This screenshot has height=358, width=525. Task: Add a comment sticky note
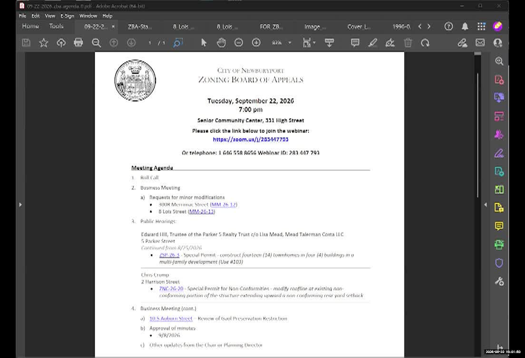coord(355,43)
